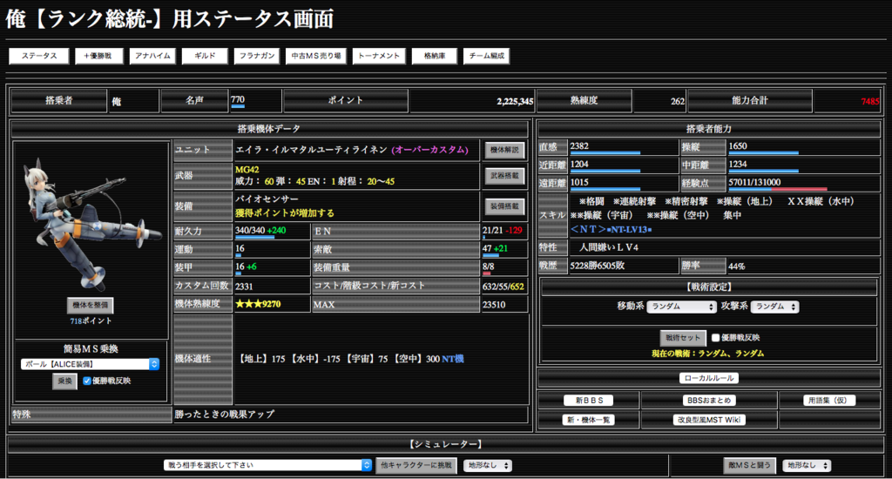Open the 新BBS board
This screenshot has height=479, width=892.
point(589,401)
